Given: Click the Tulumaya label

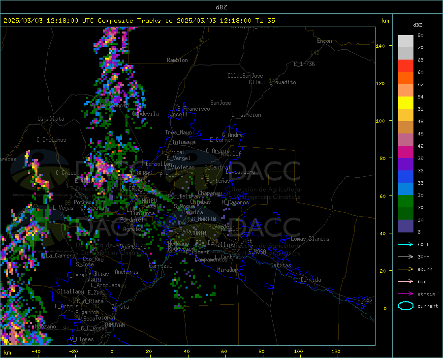Looking at the screenshot, I should click(x=184, y=142).
